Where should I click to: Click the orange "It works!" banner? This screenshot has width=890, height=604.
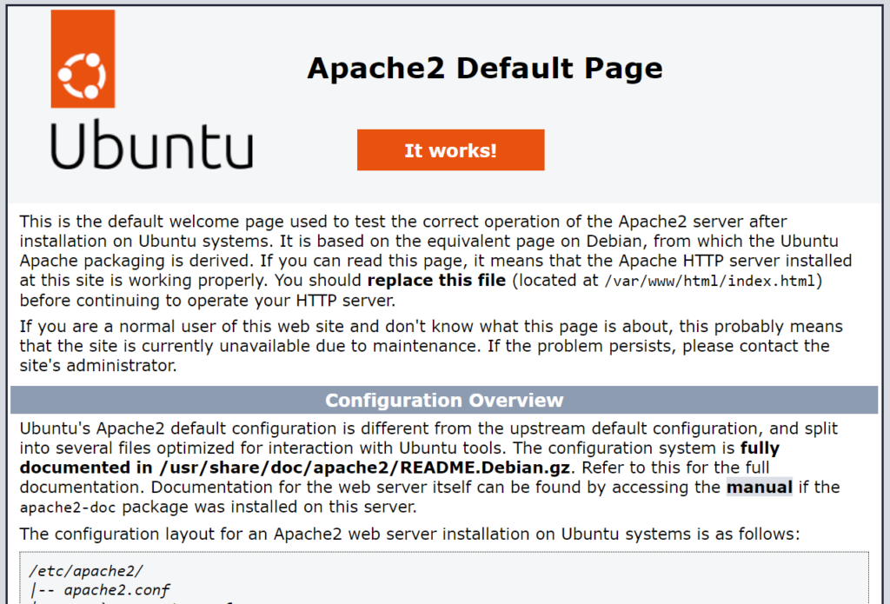(450, 150)
